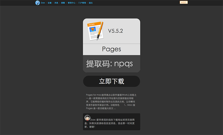This screenshot has width=223, height=135.
Task: Select the 提取码: npqs extraction code text
Action: coord(109,64)
